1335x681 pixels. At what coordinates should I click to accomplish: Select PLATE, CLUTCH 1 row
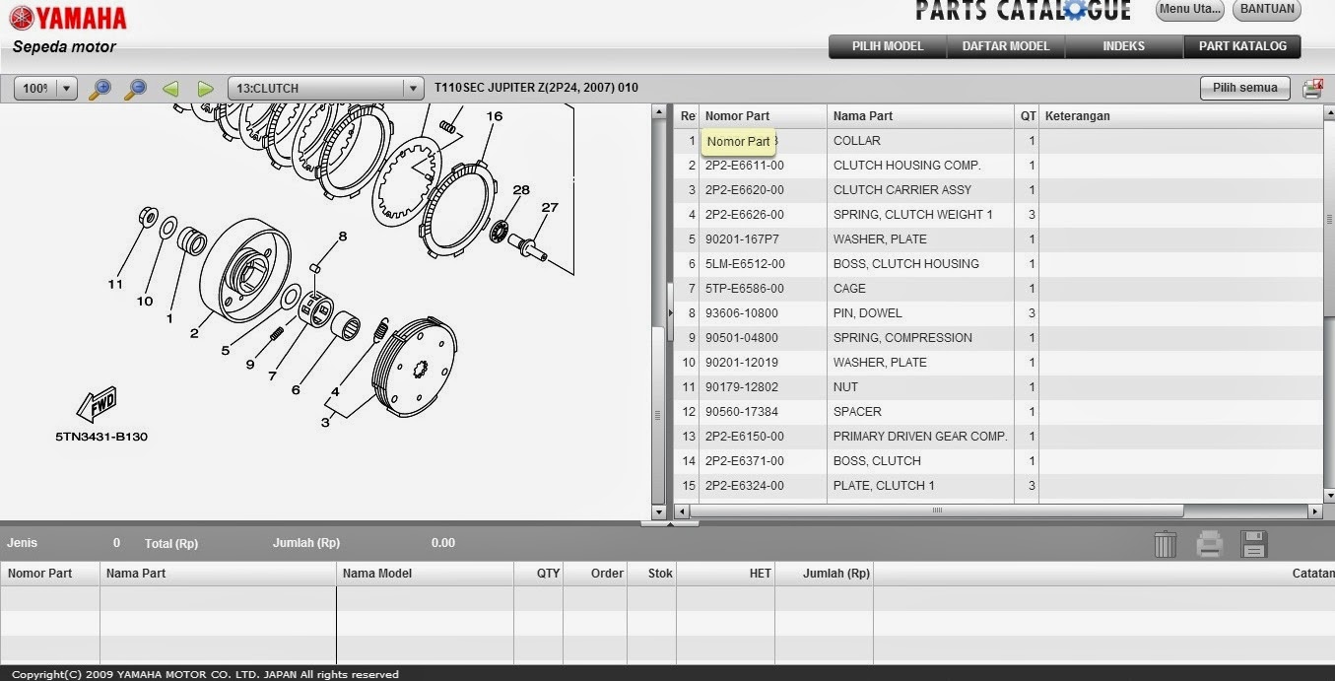point(998,486)
